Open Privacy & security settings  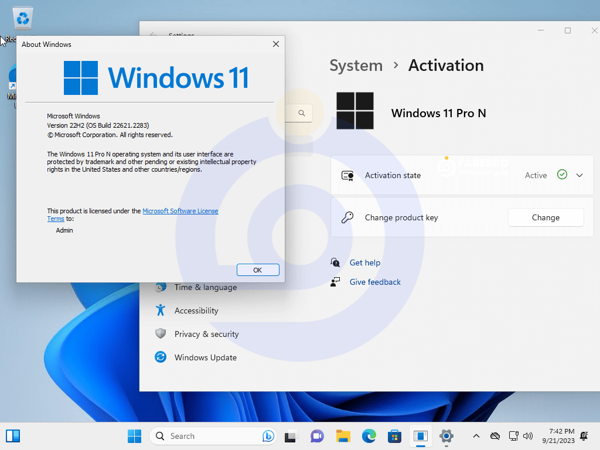tap(206, 334)
